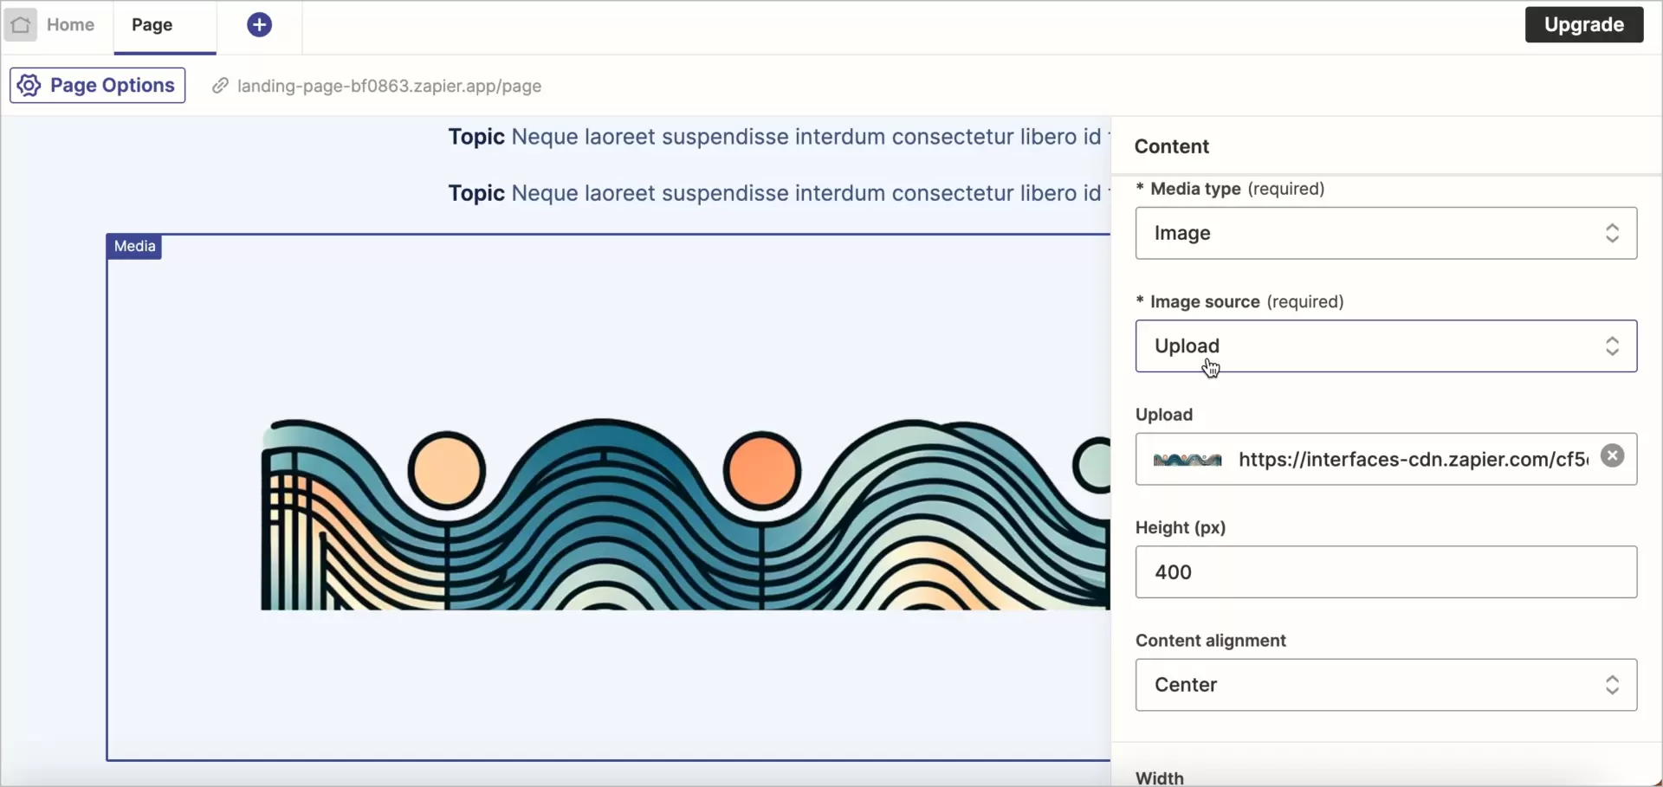Clear the uploaded image URL with the X icon
Viewport: 1663px width, 787px height.
point(1613,455)
